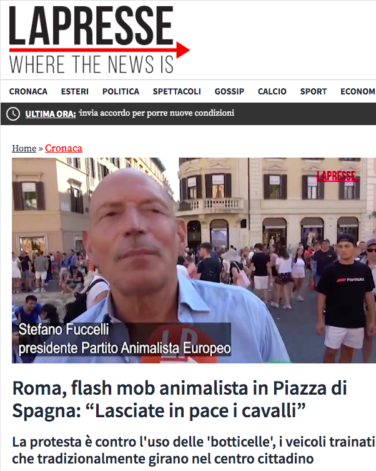Open the Esteri menu section
This screenshot has width=376, height=471.
pyautogui.click(x=75, y=91)
